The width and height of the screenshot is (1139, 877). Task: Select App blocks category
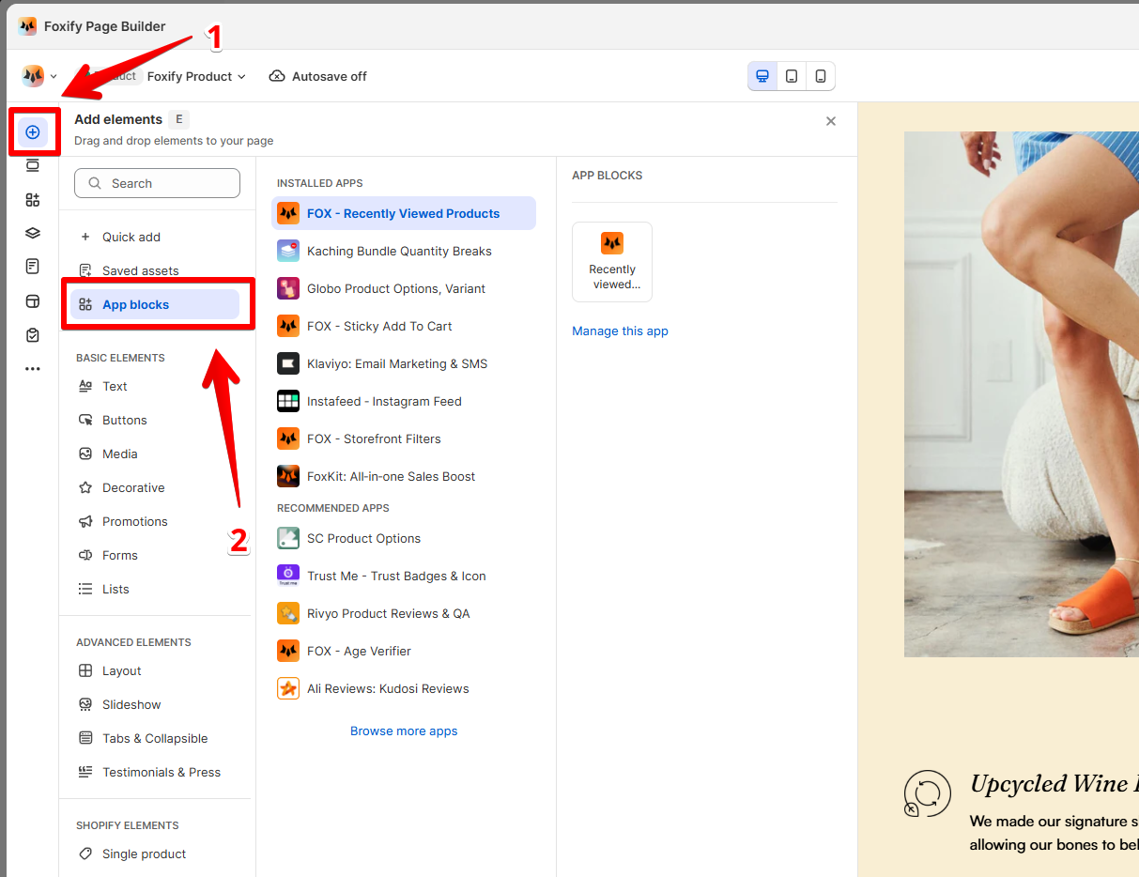click(x=155, y=304)
